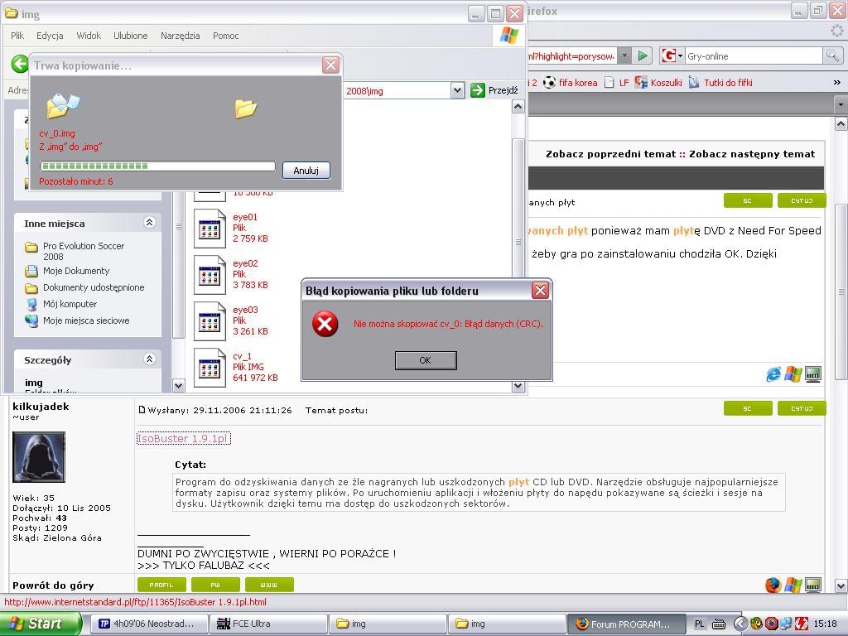848x636 pixels.
Task: Open the search engine selector dropdown
Action: pos(672,56)
